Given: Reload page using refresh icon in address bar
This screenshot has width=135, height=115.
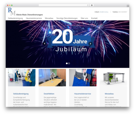Looking at the screenshot, I should 88,5.
